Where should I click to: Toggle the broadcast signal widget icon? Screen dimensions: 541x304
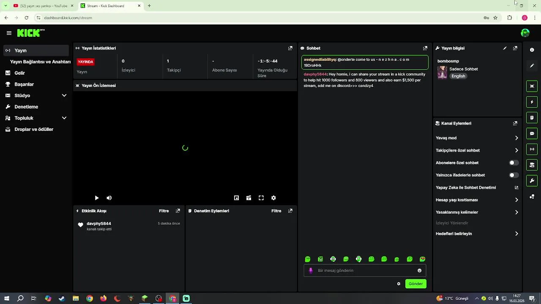pos(532,149)
